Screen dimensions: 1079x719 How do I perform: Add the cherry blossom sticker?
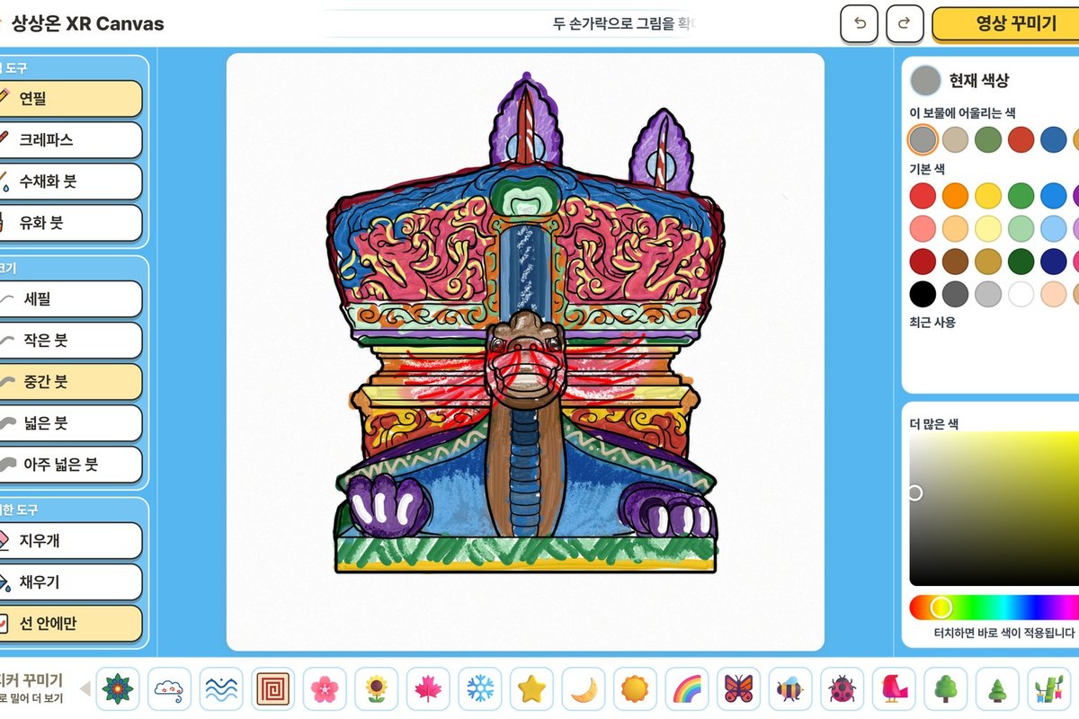325,689
